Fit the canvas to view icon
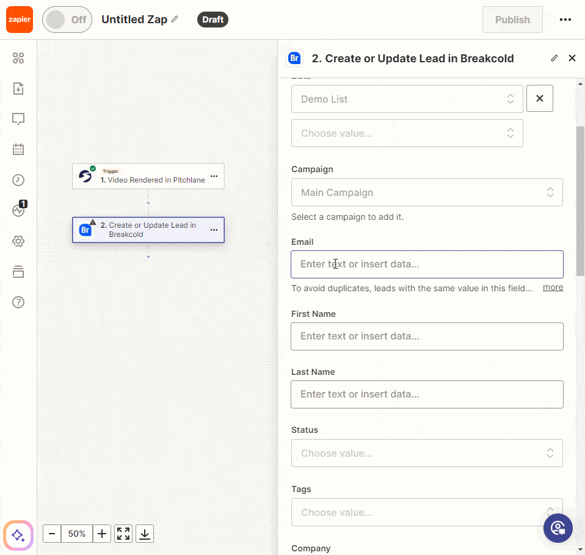The height and width of the screenshot is (555, 585). click(123, 534)
